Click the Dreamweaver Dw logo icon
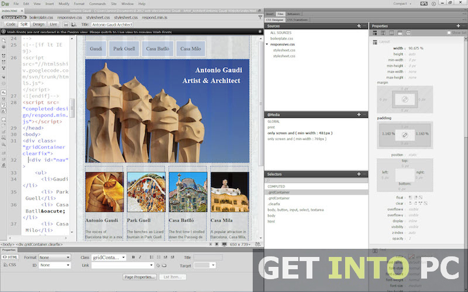Screen dimensions: 468x292 pos(5,4)
